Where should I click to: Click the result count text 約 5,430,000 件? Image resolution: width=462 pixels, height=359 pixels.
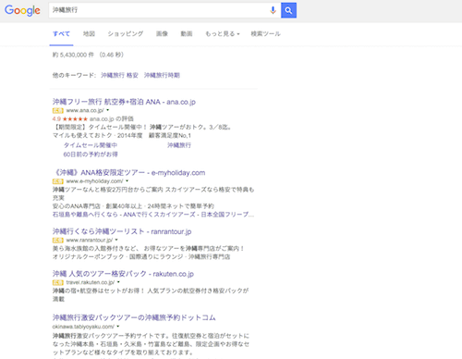tap(73, 55)
